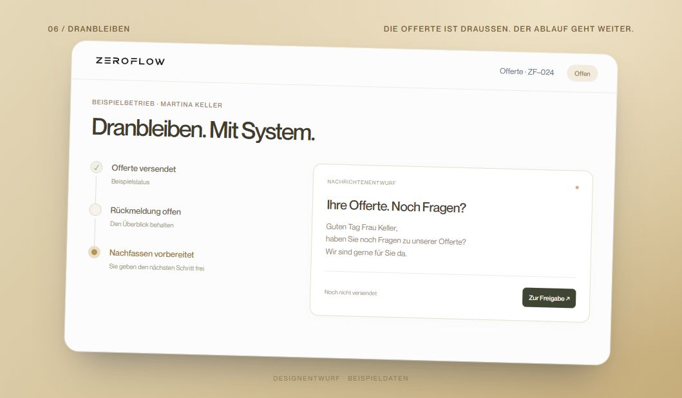Select the Offerte versendet step title
Screen dimensions: 682x398
(144, 168)
